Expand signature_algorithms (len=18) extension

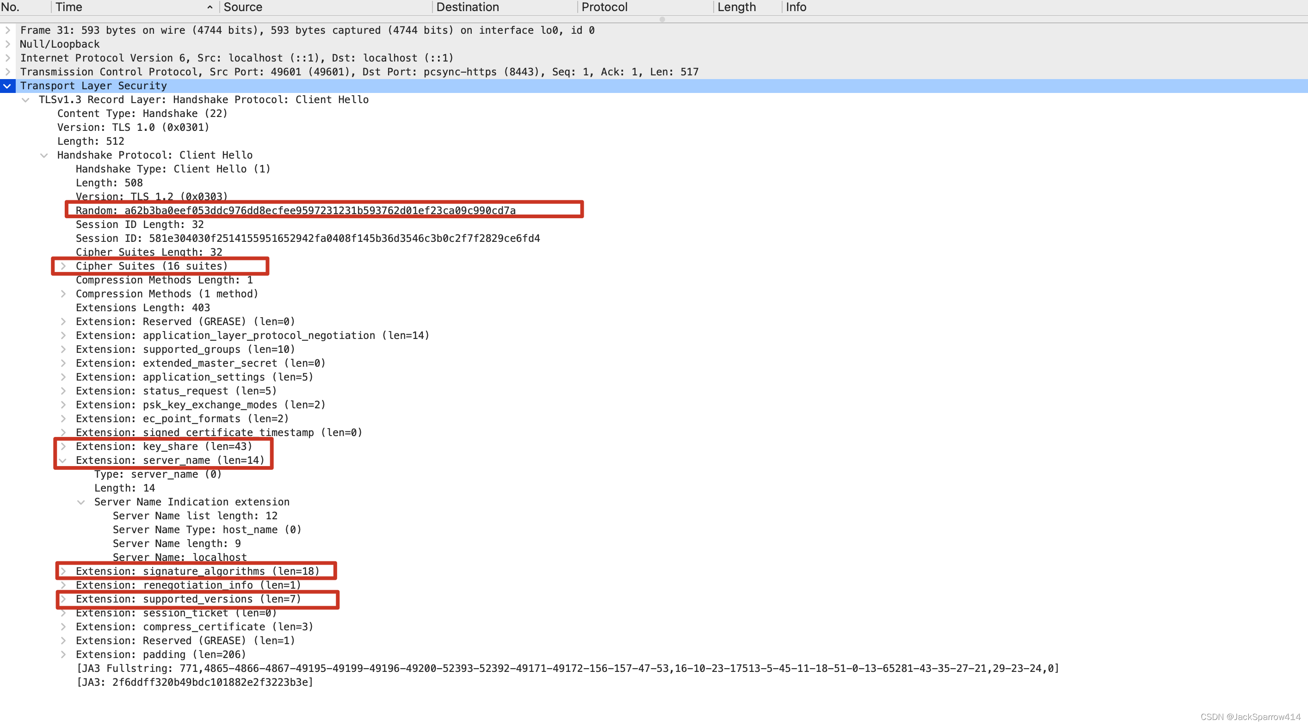[63, 572]
